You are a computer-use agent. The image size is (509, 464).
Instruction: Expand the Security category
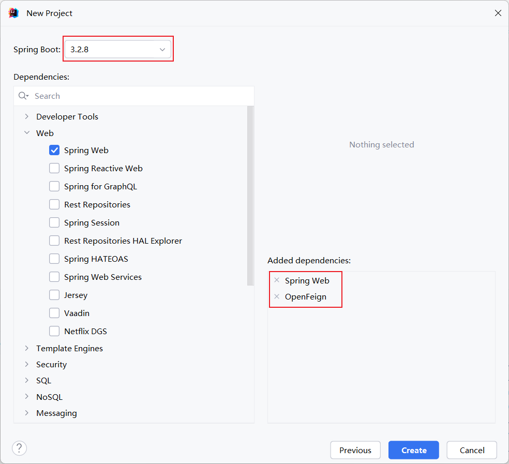coord(27,364)
